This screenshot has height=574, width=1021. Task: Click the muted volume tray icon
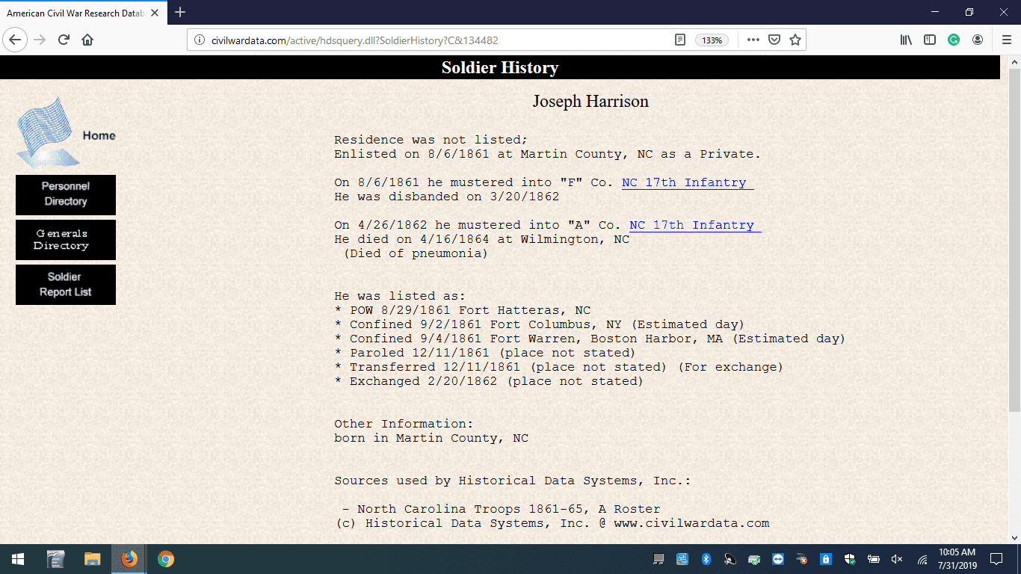click(x=898, y=559)
